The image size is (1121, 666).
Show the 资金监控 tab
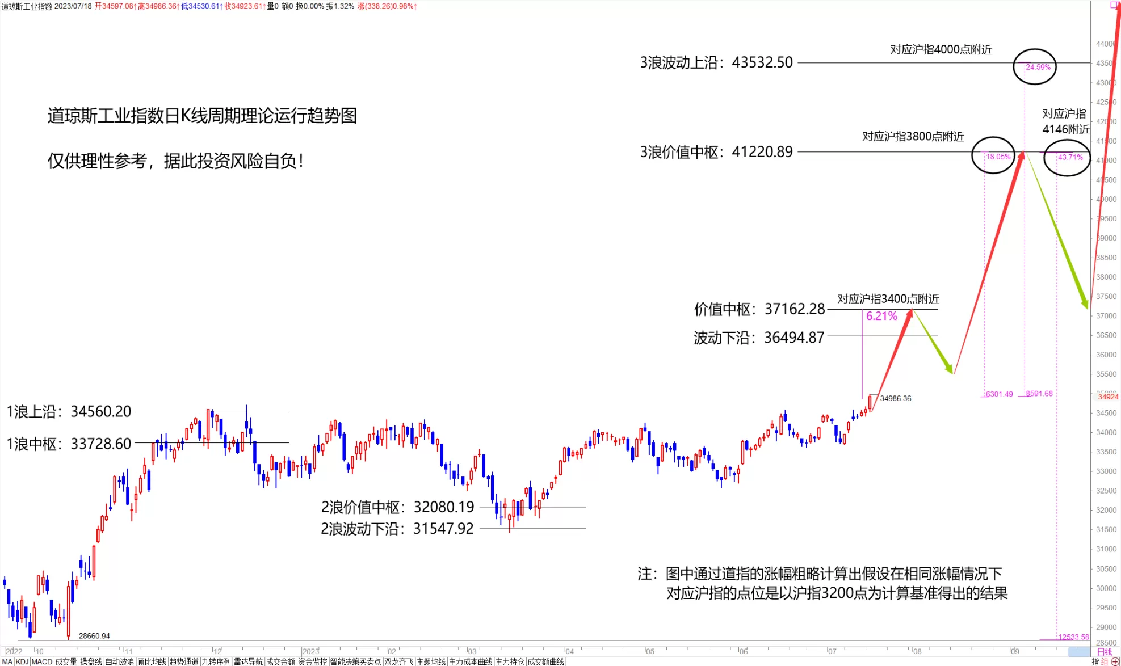pyautogui.click(x=313, y=661)
